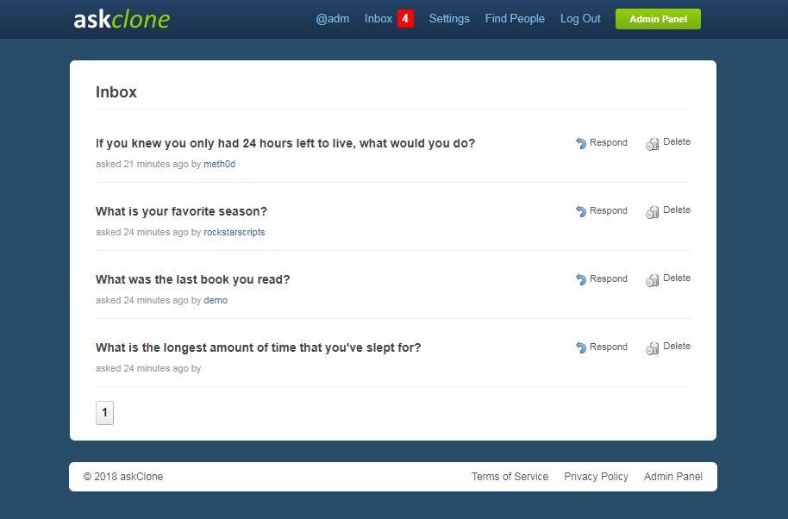
Task: Click Log Out in the header
Action: tap(580, 19)
